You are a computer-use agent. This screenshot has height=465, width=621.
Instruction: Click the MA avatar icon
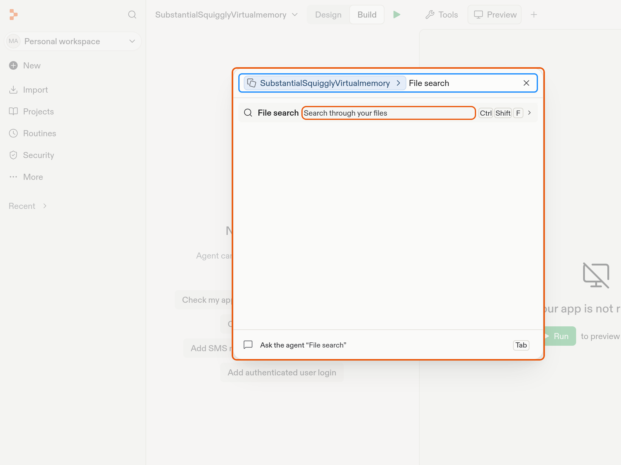13,41
